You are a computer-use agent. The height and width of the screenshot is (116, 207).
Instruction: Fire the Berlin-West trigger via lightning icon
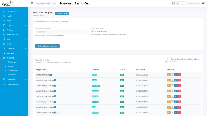pos(172,86)
